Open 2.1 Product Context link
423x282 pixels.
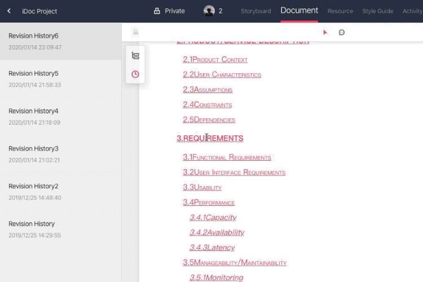pos(215,59)
